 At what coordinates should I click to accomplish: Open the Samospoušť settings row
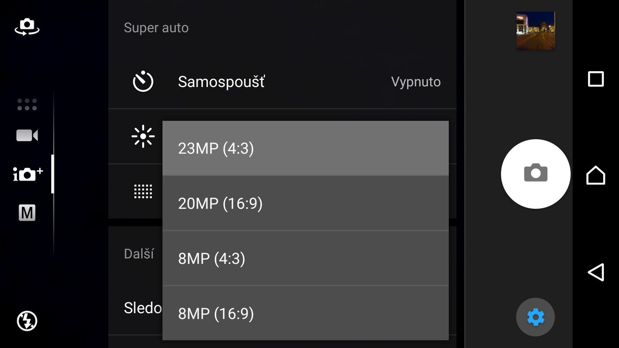221,82
